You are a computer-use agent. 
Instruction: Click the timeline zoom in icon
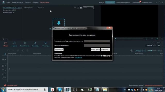[145, 51]
